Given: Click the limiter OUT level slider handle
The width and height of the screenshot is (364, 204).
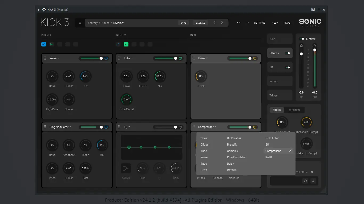Looking at the screenshot, I should [315, 50].
